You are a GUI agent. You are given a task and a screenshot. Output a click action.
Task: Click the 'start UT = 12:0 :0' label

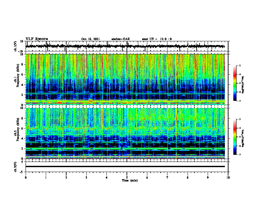tap(157, 39)
